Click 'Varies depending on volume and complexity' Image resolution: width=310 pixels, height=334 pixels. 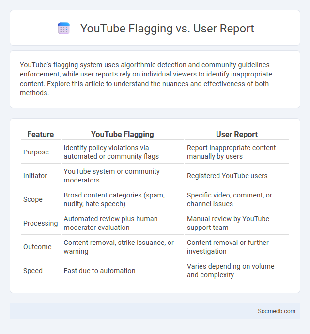point(231,271)
